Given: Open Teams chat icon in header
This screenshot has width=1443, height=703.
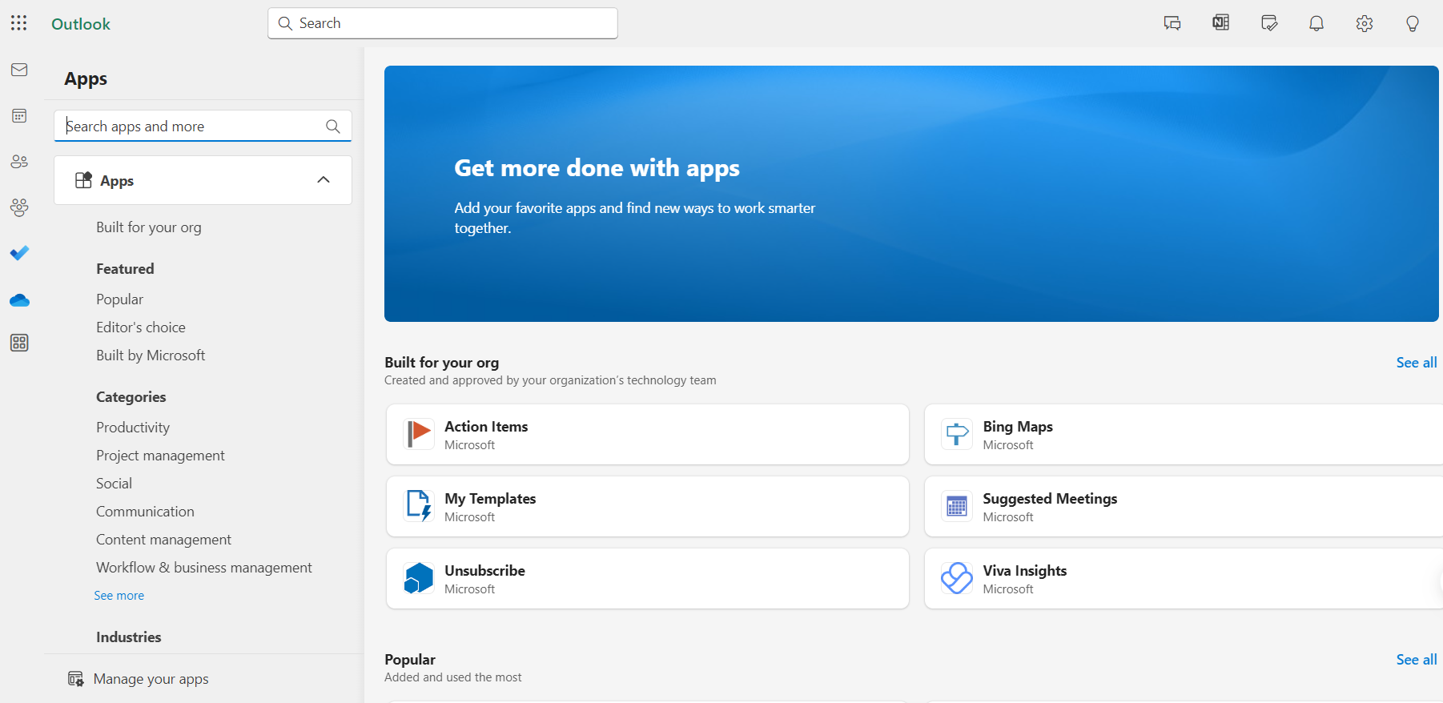Looking at the screenshot, I should (x=1172, y=23).
